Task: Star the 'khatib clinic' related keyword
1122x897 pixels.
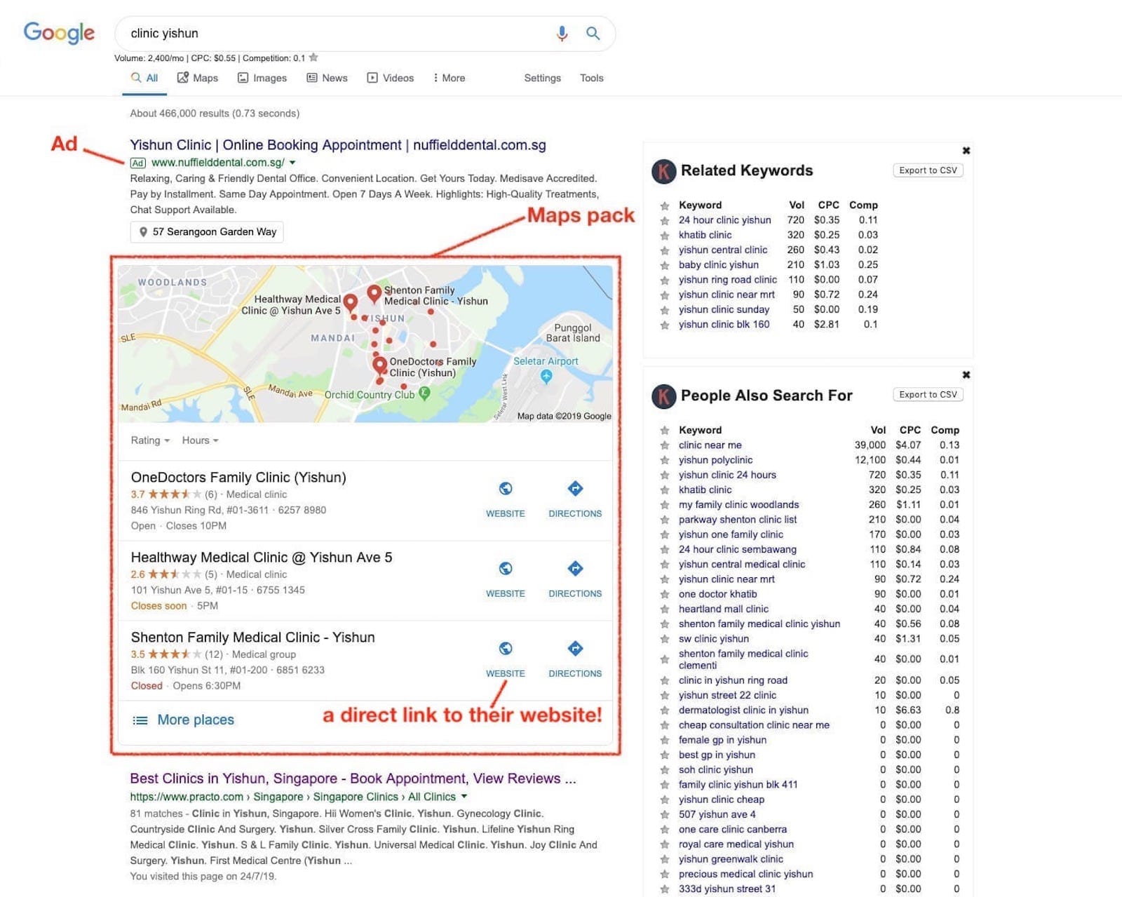Action: click(664, 235)
